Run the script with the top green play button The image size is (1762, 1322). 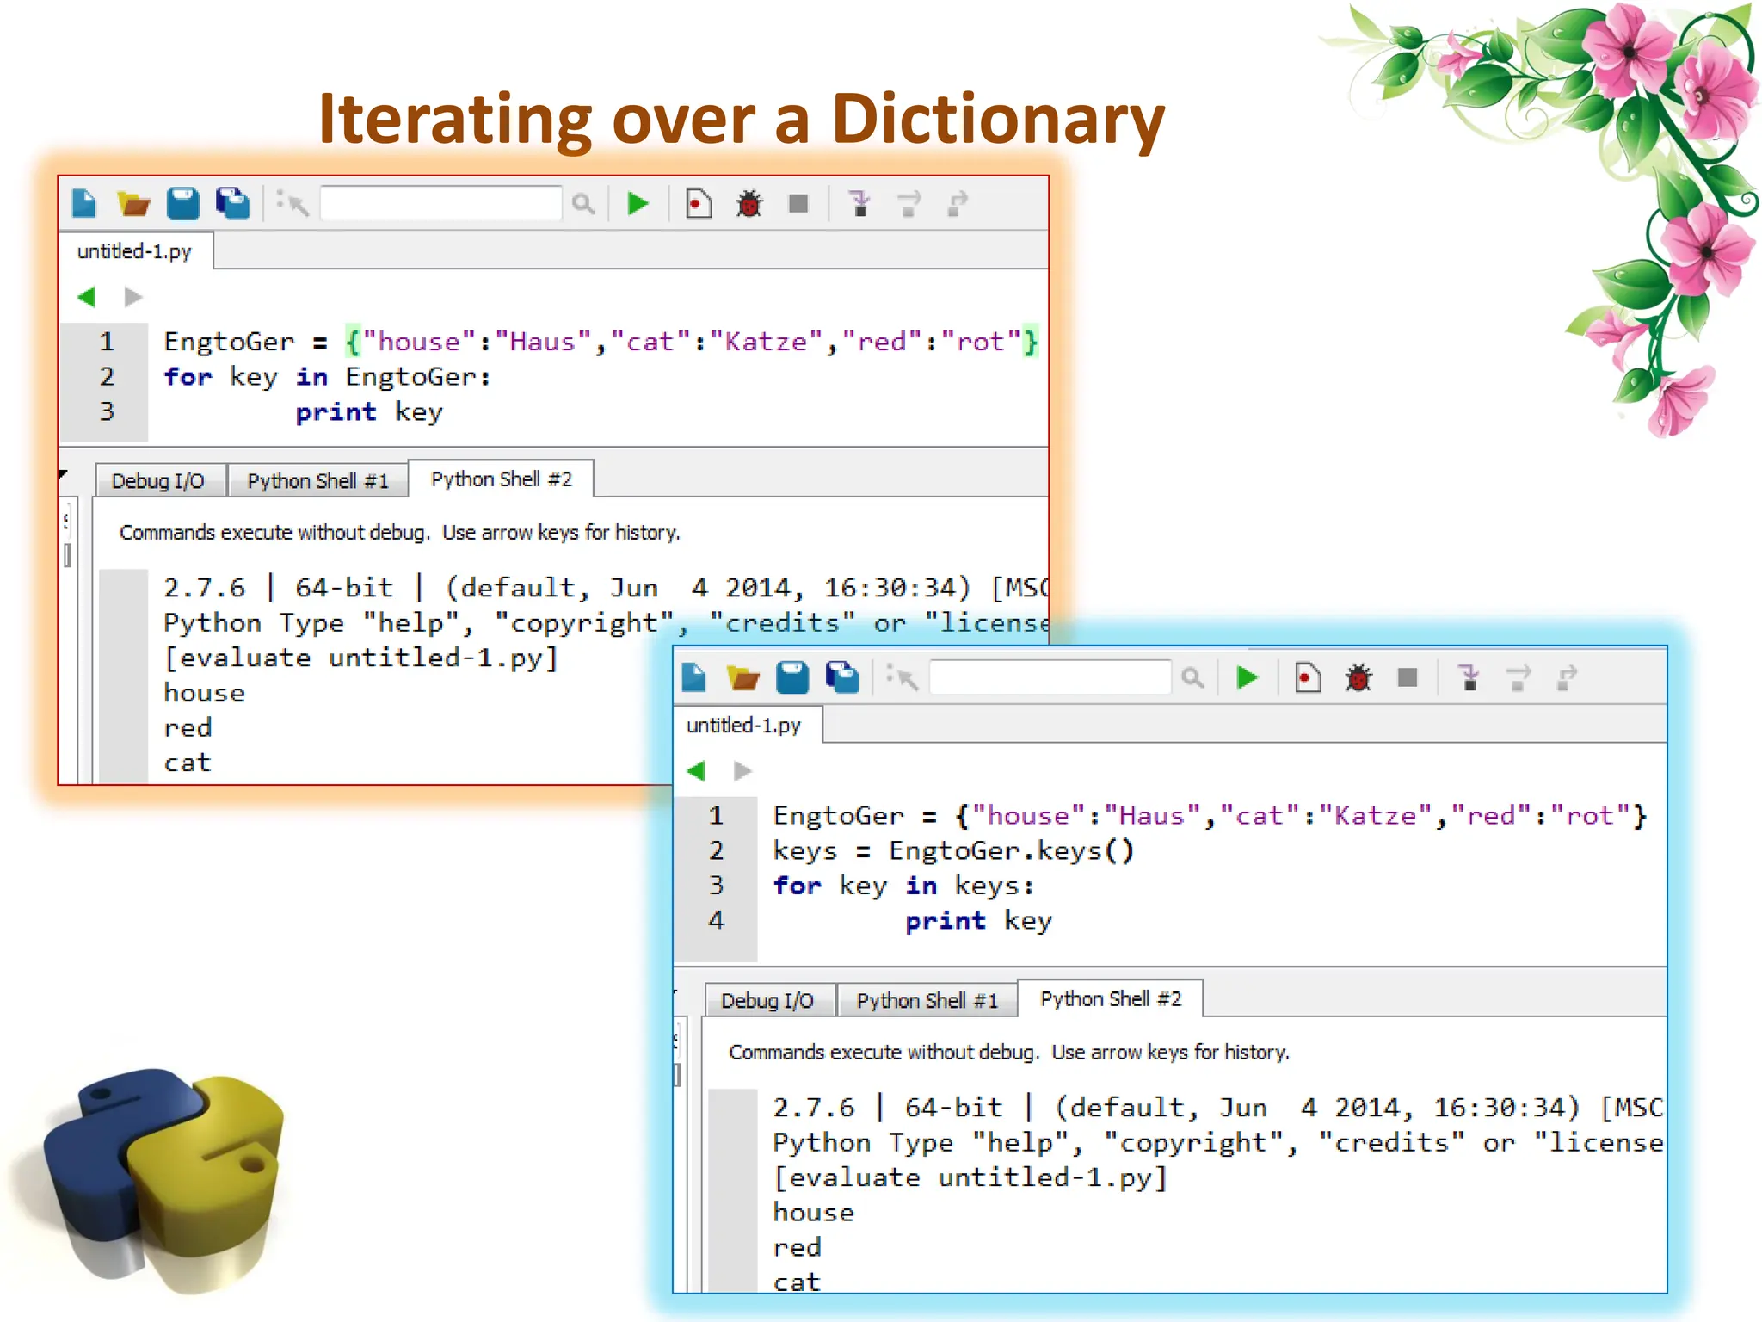638,204
